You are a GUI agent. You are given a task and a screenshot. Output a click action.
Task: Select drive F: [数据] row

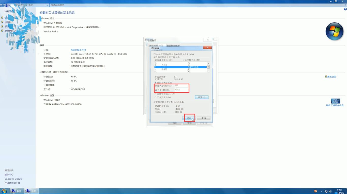[x=180, y=69]
